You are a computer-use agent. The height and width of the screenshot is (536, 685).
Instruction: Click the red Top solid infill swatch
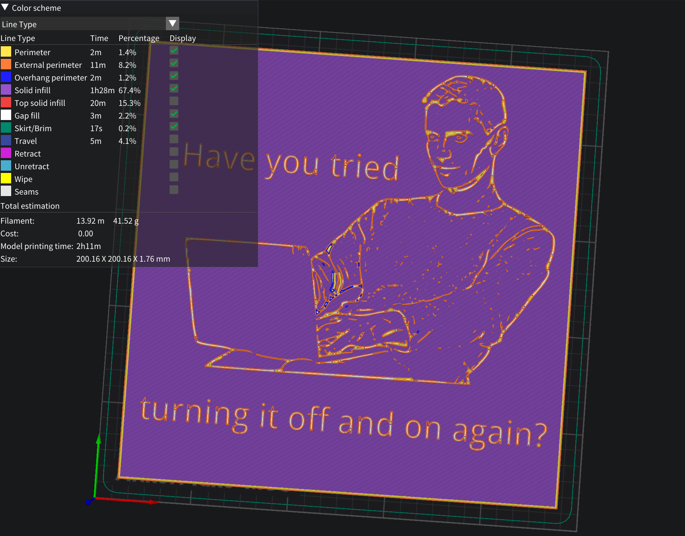coord(6,102)
